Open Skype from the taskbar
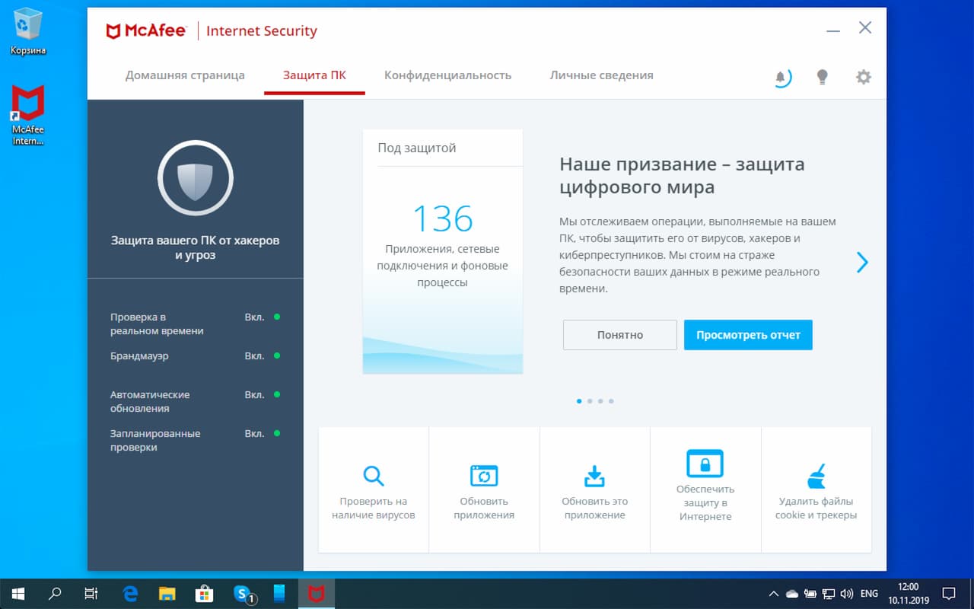 pyautogui.click(x=242, y=593)
